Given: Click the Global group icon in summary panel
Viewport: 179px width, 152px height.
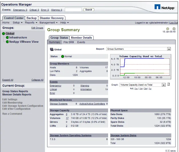Looking at the screenshot, I should [x=52, y=50].
